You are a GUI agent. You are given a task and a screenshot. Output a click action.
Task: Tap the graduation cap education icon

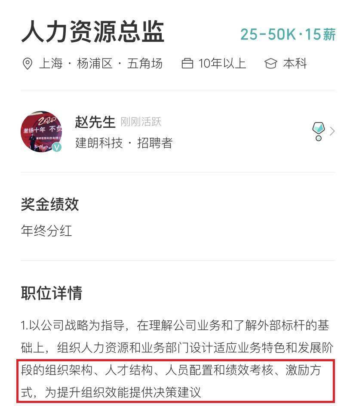[271, 64]
